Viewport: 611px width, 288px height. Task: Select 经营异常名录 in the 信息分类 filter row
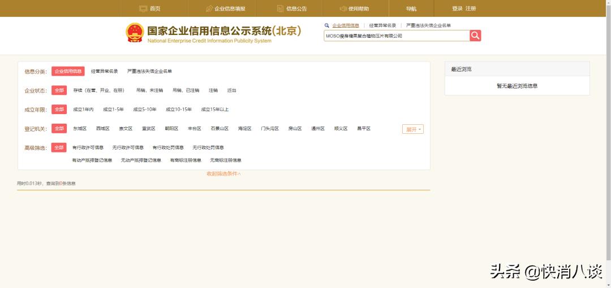pyautogui.click(x=105, y=71)
